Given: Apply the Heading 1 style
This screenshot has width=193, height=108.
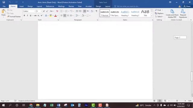Looking at the screenshot, I should coord(125,13).
